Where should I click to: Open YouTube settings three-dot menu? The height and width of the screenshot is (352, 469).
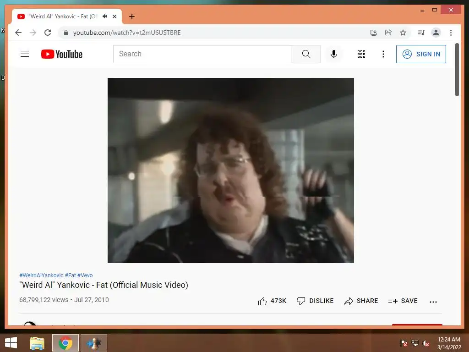pos(383,54)
